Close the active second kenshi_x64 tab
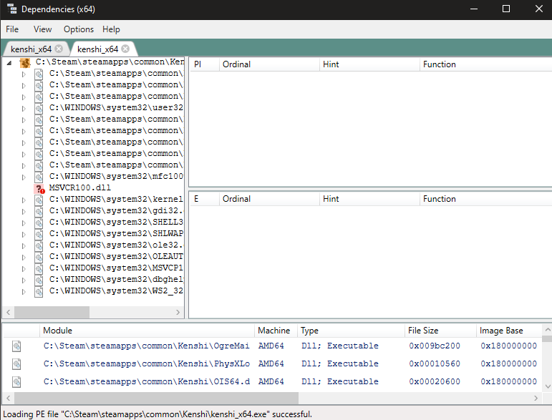552x420 pixels. tap(125, 49)
